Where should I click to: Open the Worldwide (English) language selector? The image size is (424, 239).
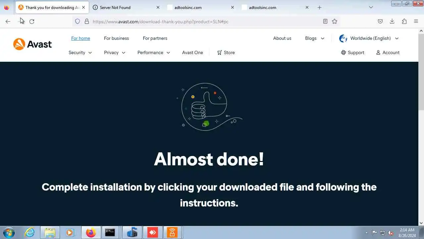point(369,38)
